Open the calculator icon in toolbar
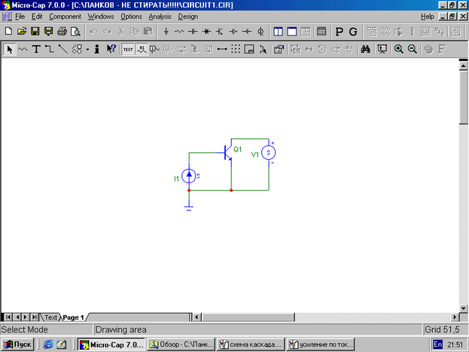This screenshot has height=352, width=469. (321, 32)
